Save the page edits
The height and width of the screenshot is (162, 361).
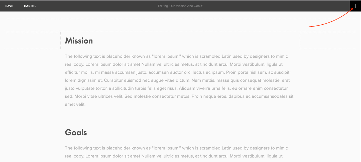pos(9,6)
